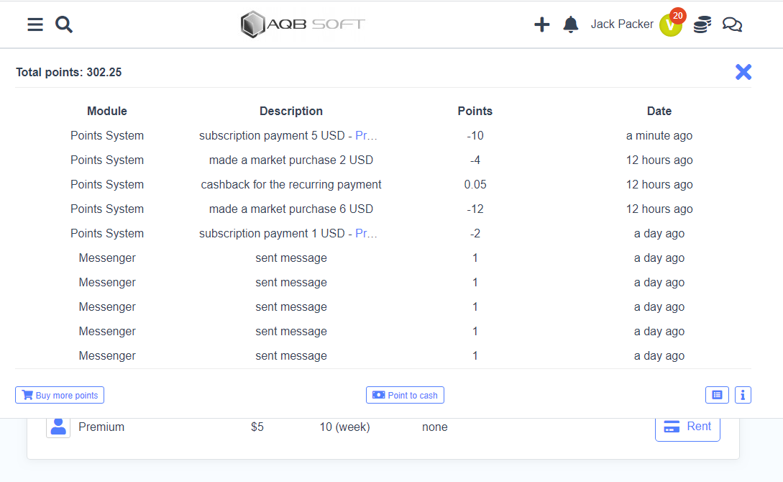The width and height of the screenshot is (783, 482).
Task: Open link in 5 USD subscription payment row
Action: point(366,136)
